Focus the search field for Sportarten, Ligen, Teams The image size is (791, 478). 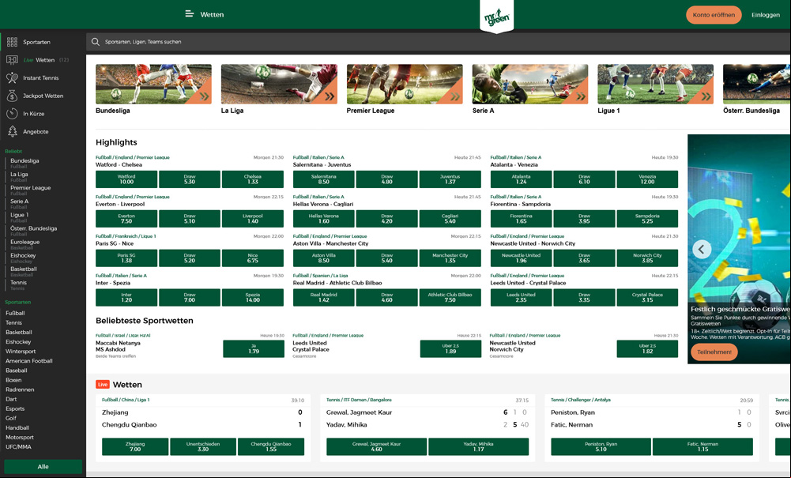click(x=438, y=42)
